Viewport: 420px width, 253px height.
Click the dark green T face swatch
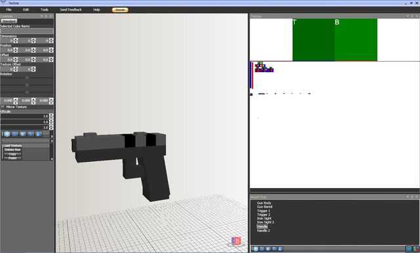(x=314, y=39)
